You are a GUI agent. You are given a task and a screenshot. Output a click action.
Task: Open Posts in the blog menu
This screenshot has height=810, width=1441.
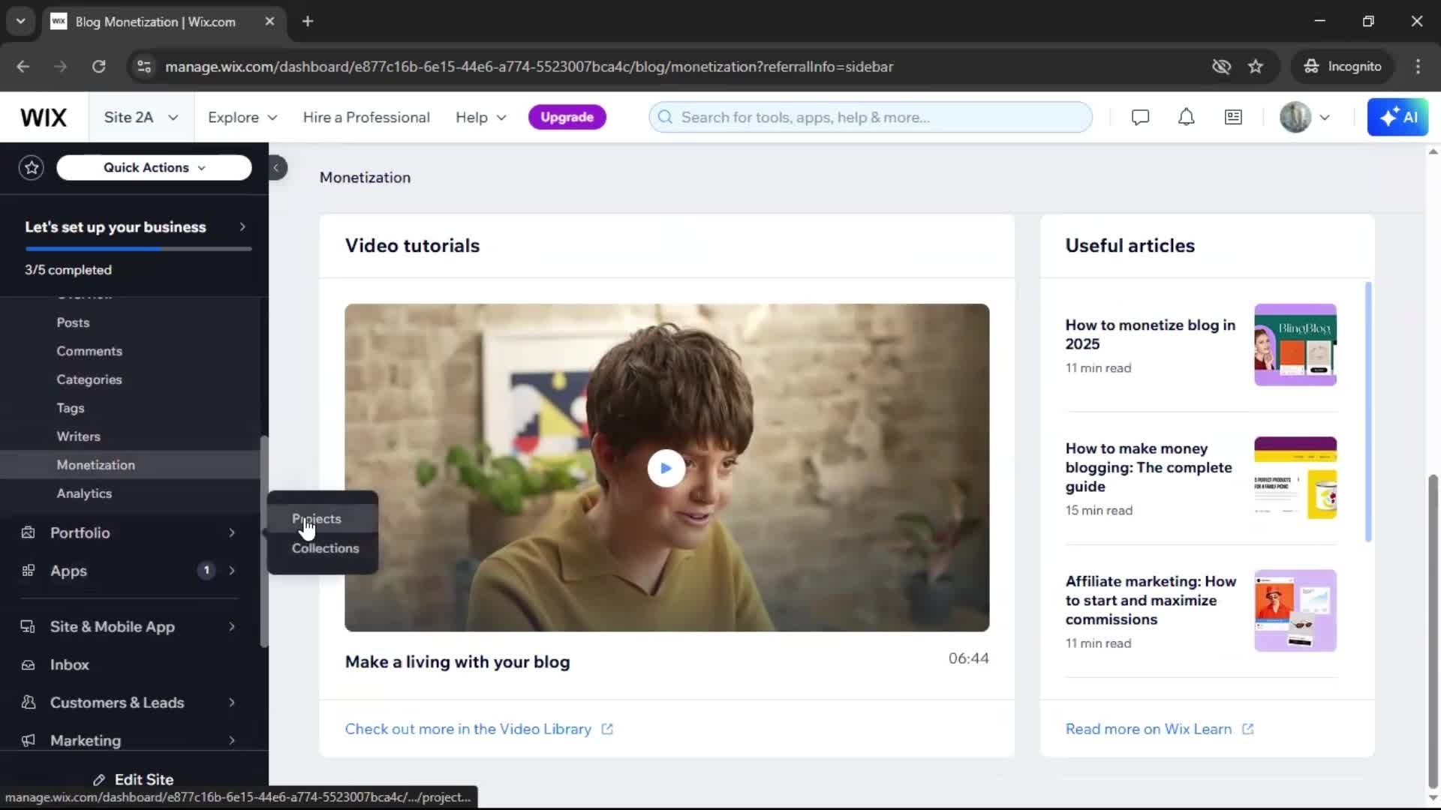[x=73, y=322]
